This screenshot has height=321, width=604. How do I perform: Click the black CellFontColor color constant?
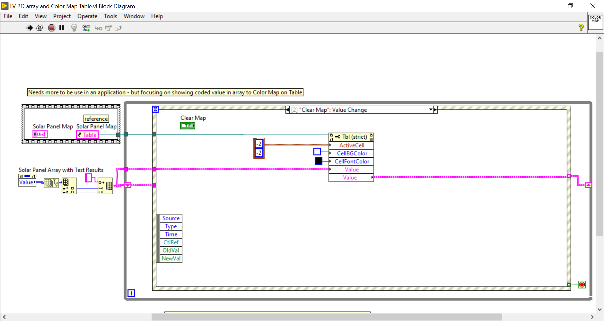coord(318,161)
